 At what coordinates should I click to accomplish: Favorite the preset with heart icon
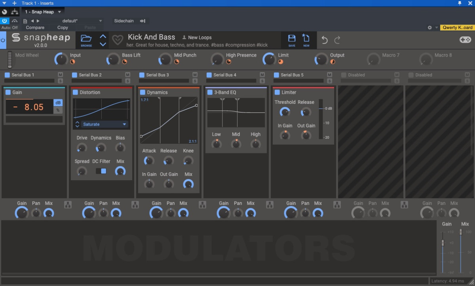coord(118,40)
